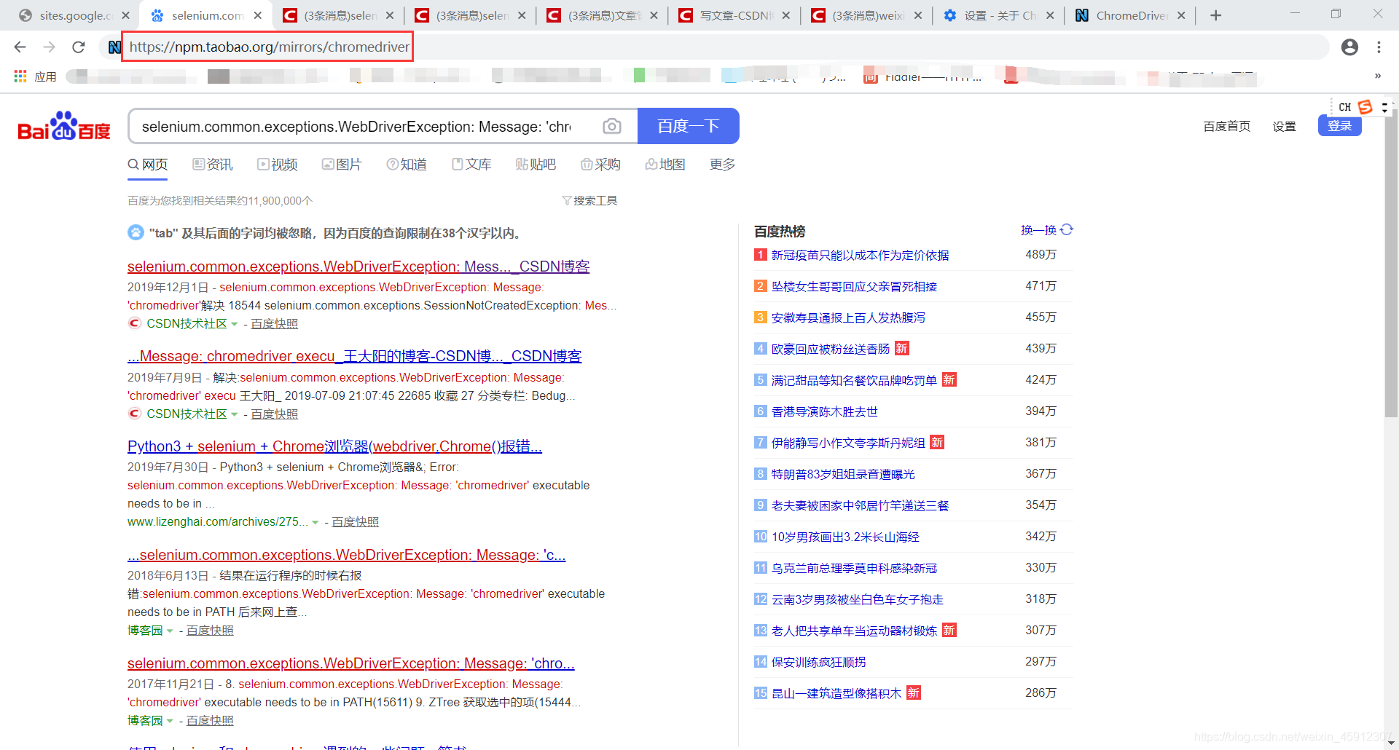Open a new browser tab
1399x750 pixels.
(x=1215, y=15)
